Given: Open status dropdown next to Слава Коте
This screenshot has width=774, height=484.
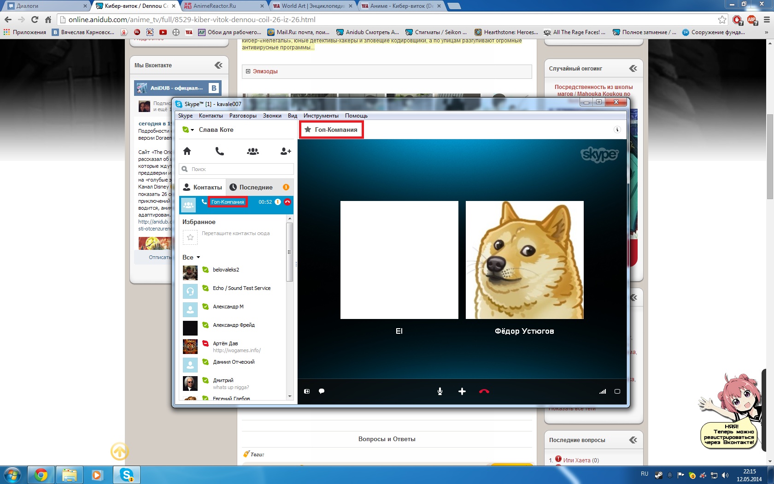Looking at the screenshot, I should coord(188,130).
